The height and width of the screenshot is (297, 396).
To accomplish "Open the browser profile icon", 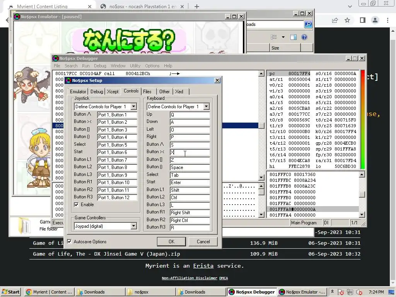I will coord(375,20).
